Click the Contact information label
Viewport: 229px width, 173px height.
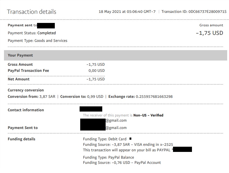click(x=26, y=110)
